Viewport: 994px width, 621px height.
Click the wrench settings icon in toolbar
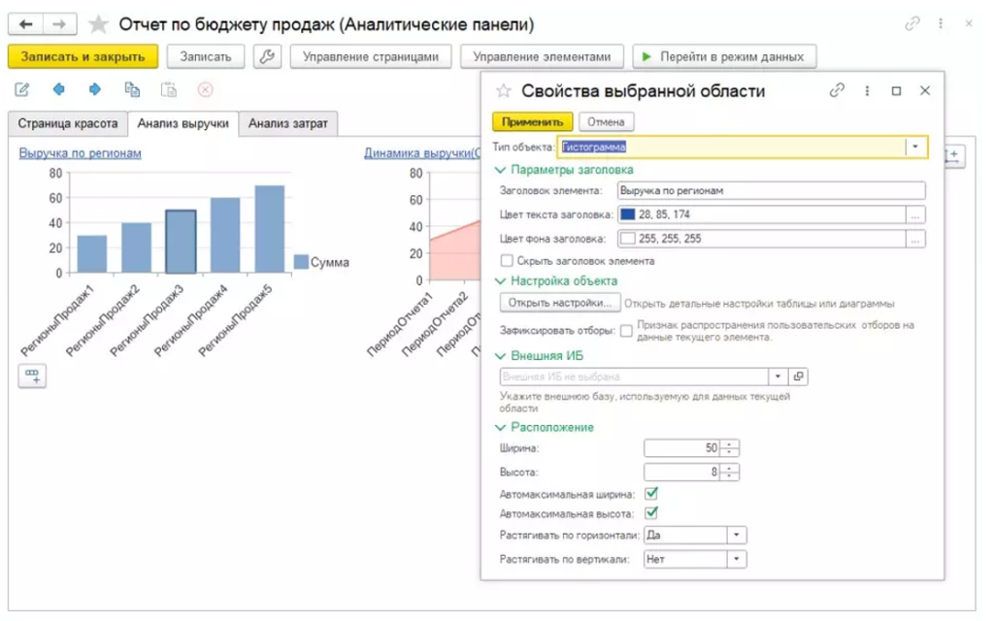click(x=268, y=56)
